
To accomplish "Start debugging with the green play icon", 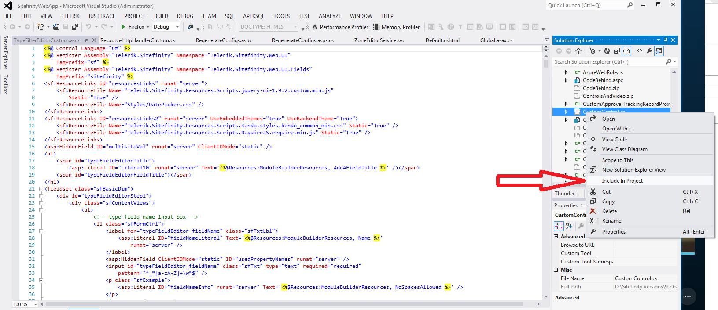I will [123, 27].
